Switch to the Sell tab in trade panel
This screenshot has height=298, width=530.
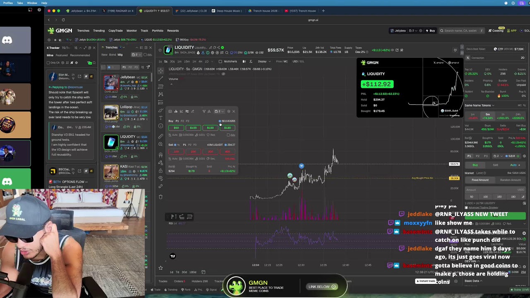(x=495, y=165)
